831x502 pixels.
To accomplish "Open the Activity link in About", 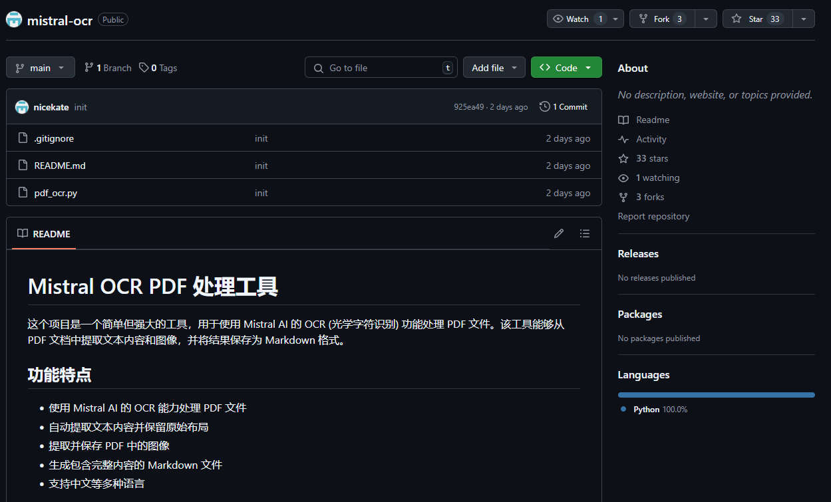I will point(643,139).
